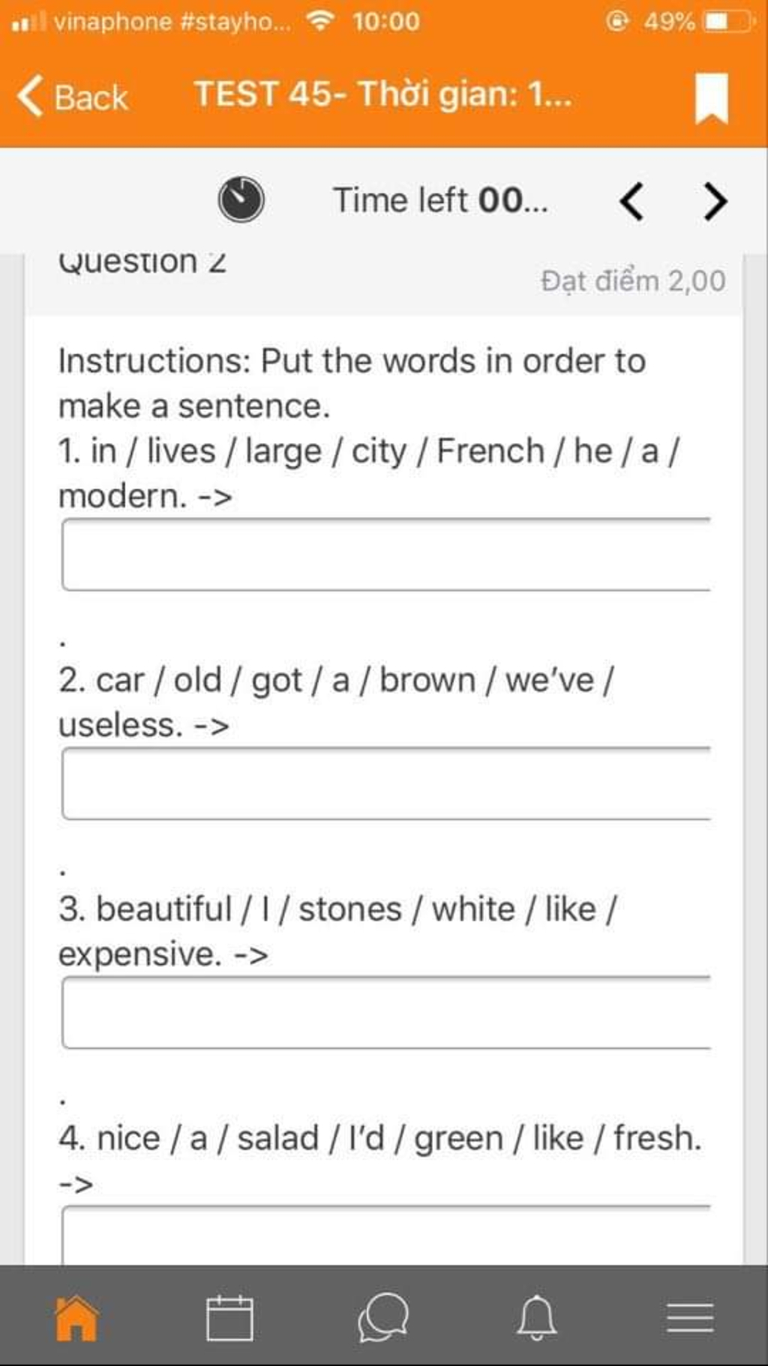Open the hamburger menu icon
The image size is (768, 1366).
tap(690, 1317)
